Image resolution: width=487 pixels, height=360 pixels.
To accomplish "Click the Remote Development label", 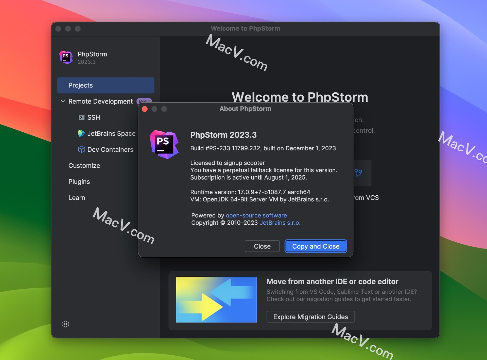I will 100,101.
